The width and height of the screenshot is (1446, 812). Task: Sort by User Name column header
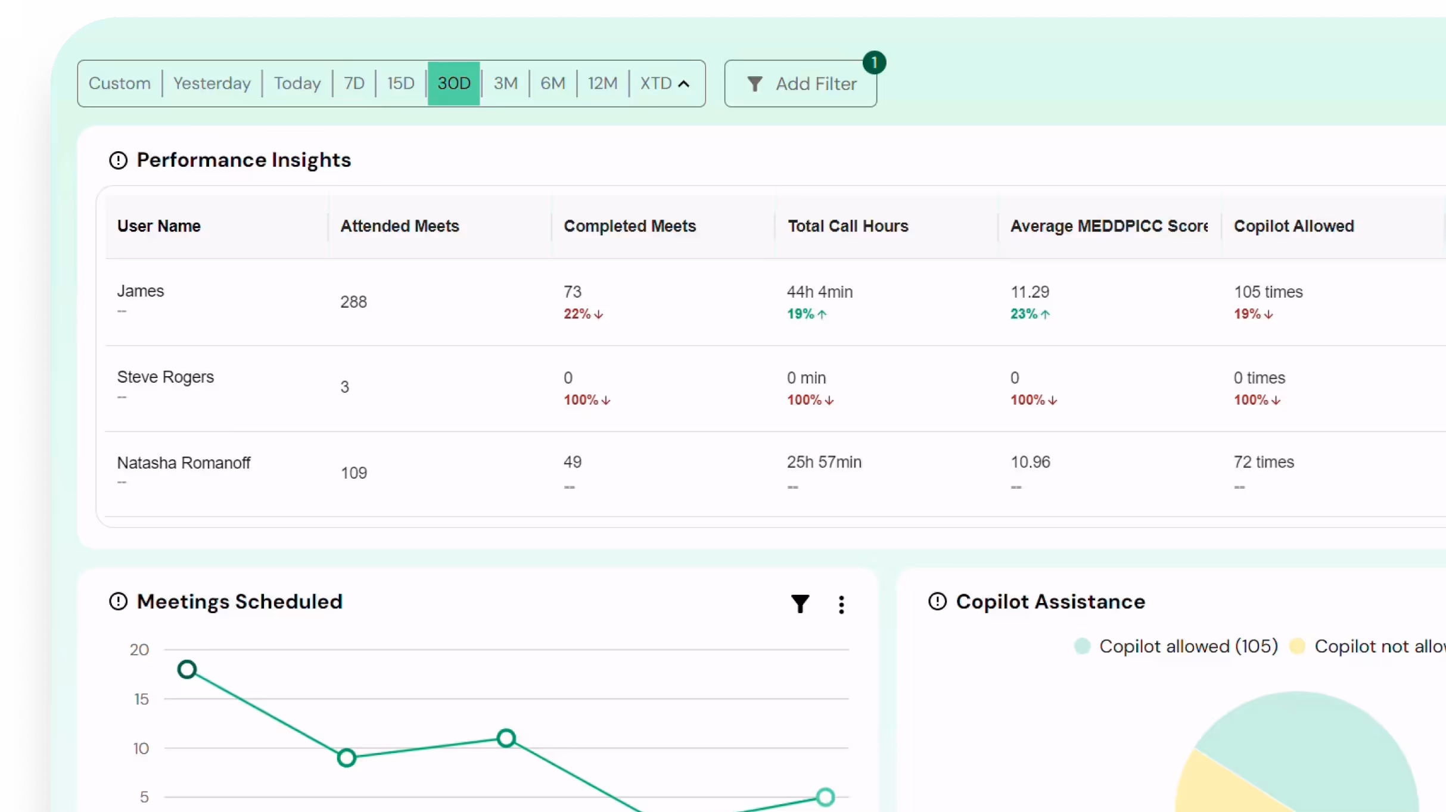point(158,226)
